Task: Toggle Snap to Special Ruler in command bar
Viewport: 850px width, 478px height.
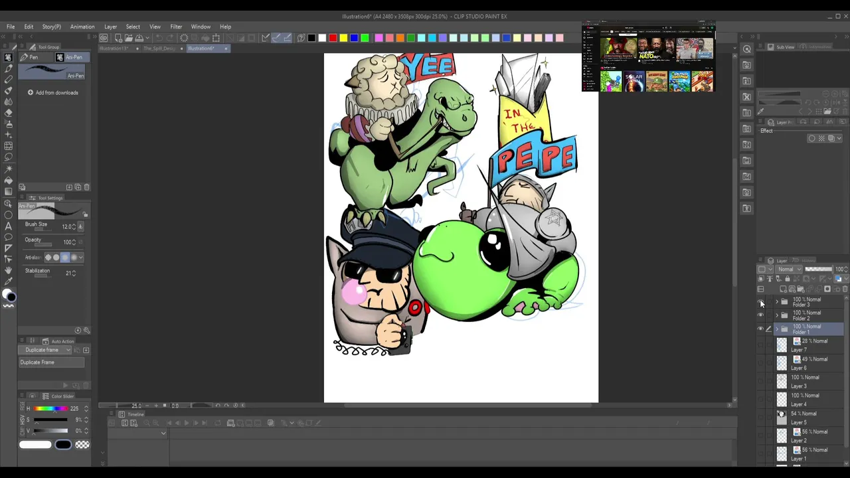Action: click(x=277, y=38)
